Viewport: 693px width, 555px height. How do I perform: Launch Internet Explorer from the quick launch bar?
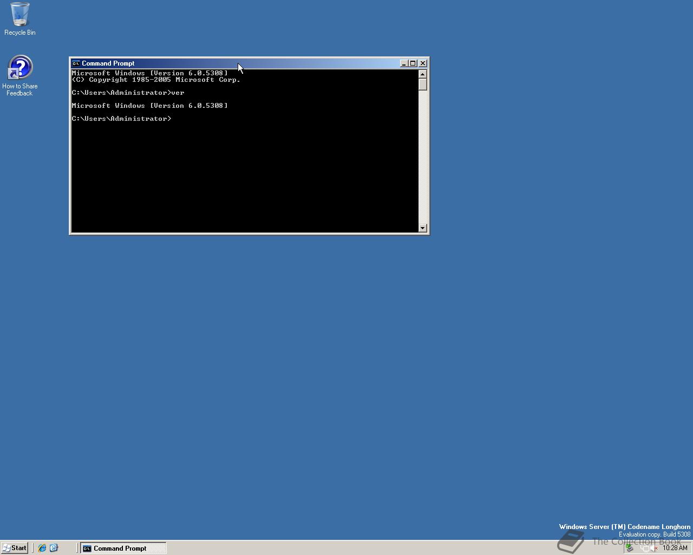42,548
